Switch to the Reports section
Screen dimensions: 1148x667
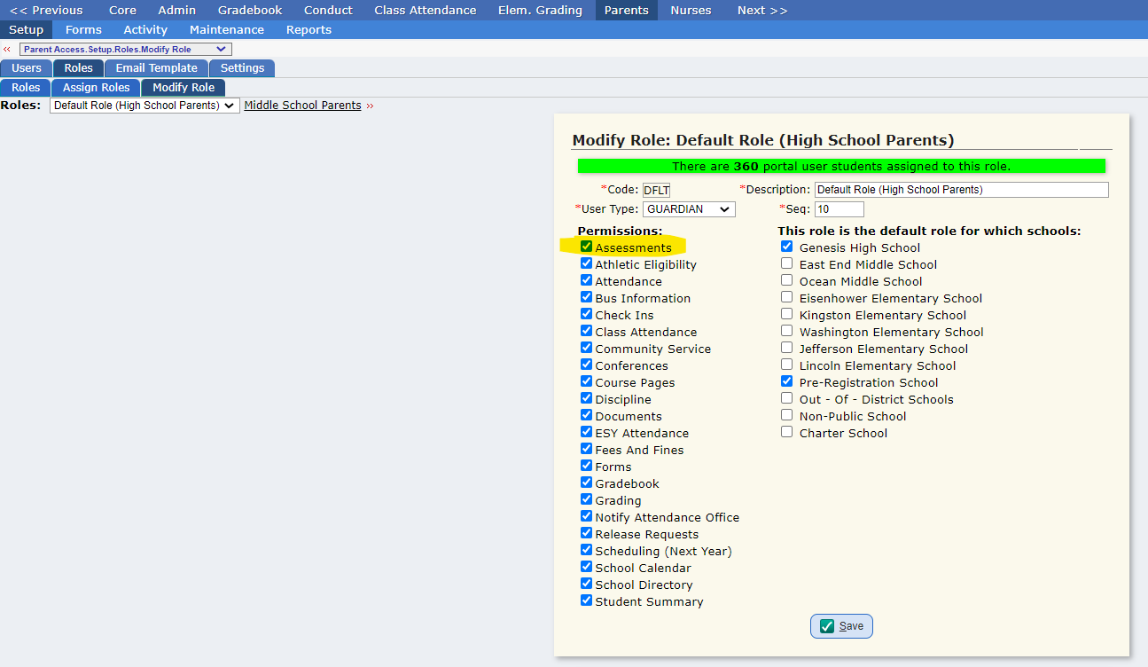(x=308, y=29)
